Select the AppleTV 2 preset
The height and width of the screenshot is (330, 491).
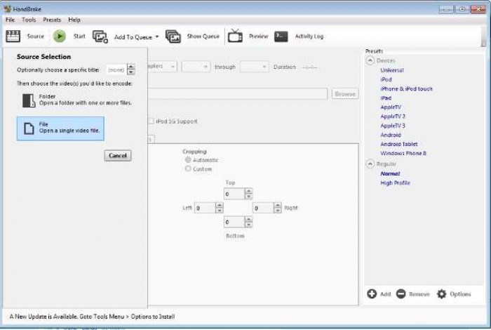click(x=393, y=117)
